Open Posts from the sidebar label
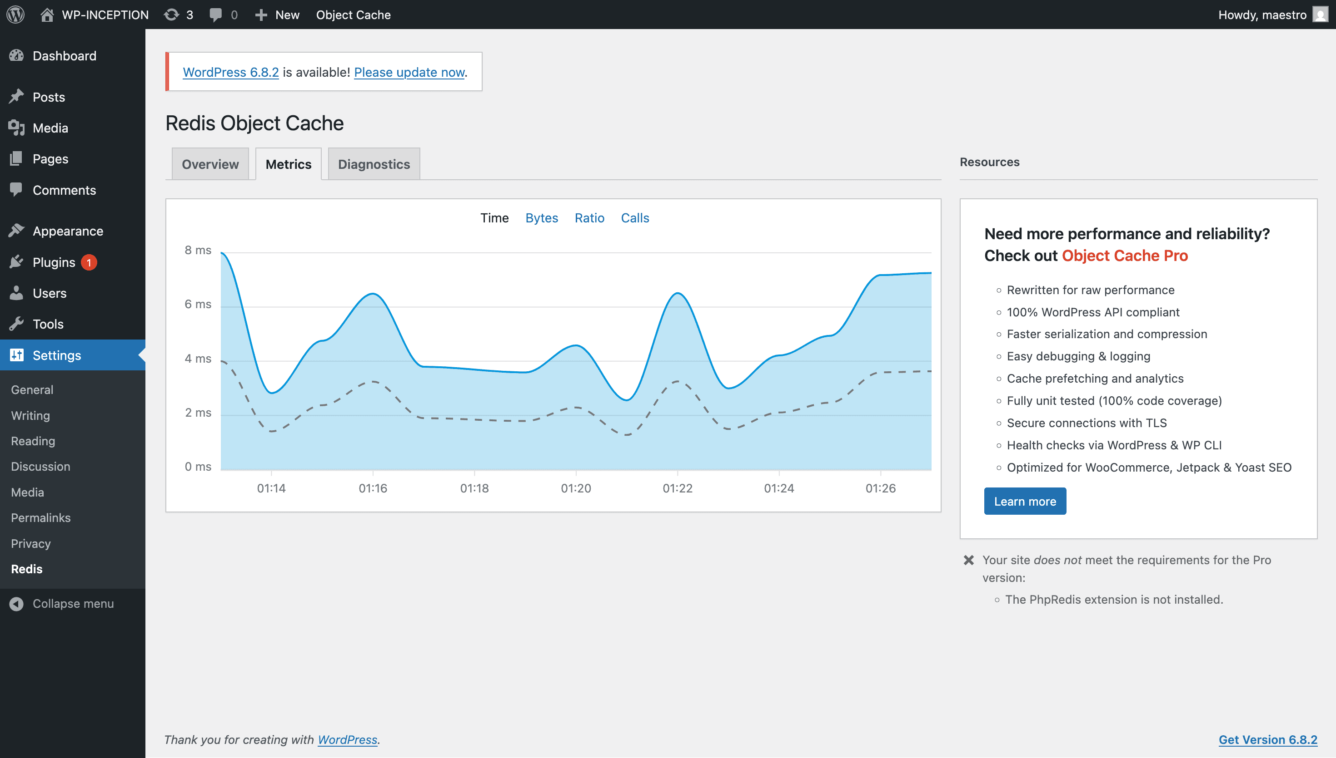The width and height of the screenshot is (1336, 758). click(49, 97)
